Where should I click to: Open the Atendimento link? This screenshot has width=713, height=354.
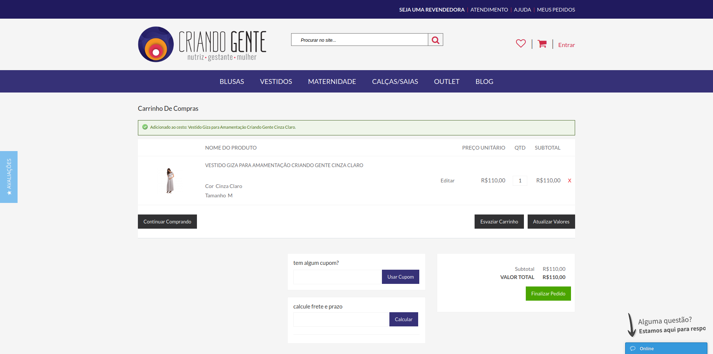pyautogui.click(x=489, y=10)
